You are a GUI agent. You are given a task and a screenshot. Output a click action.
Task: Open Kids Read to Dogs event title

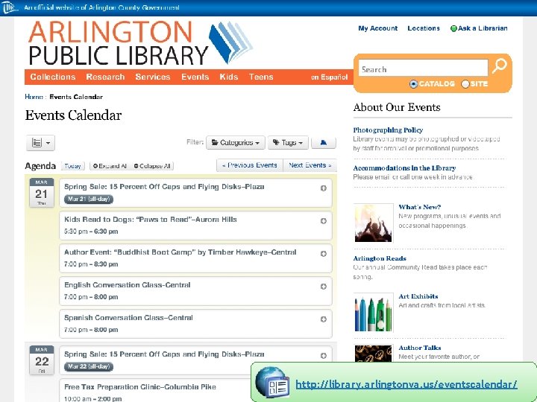[151, 220]
